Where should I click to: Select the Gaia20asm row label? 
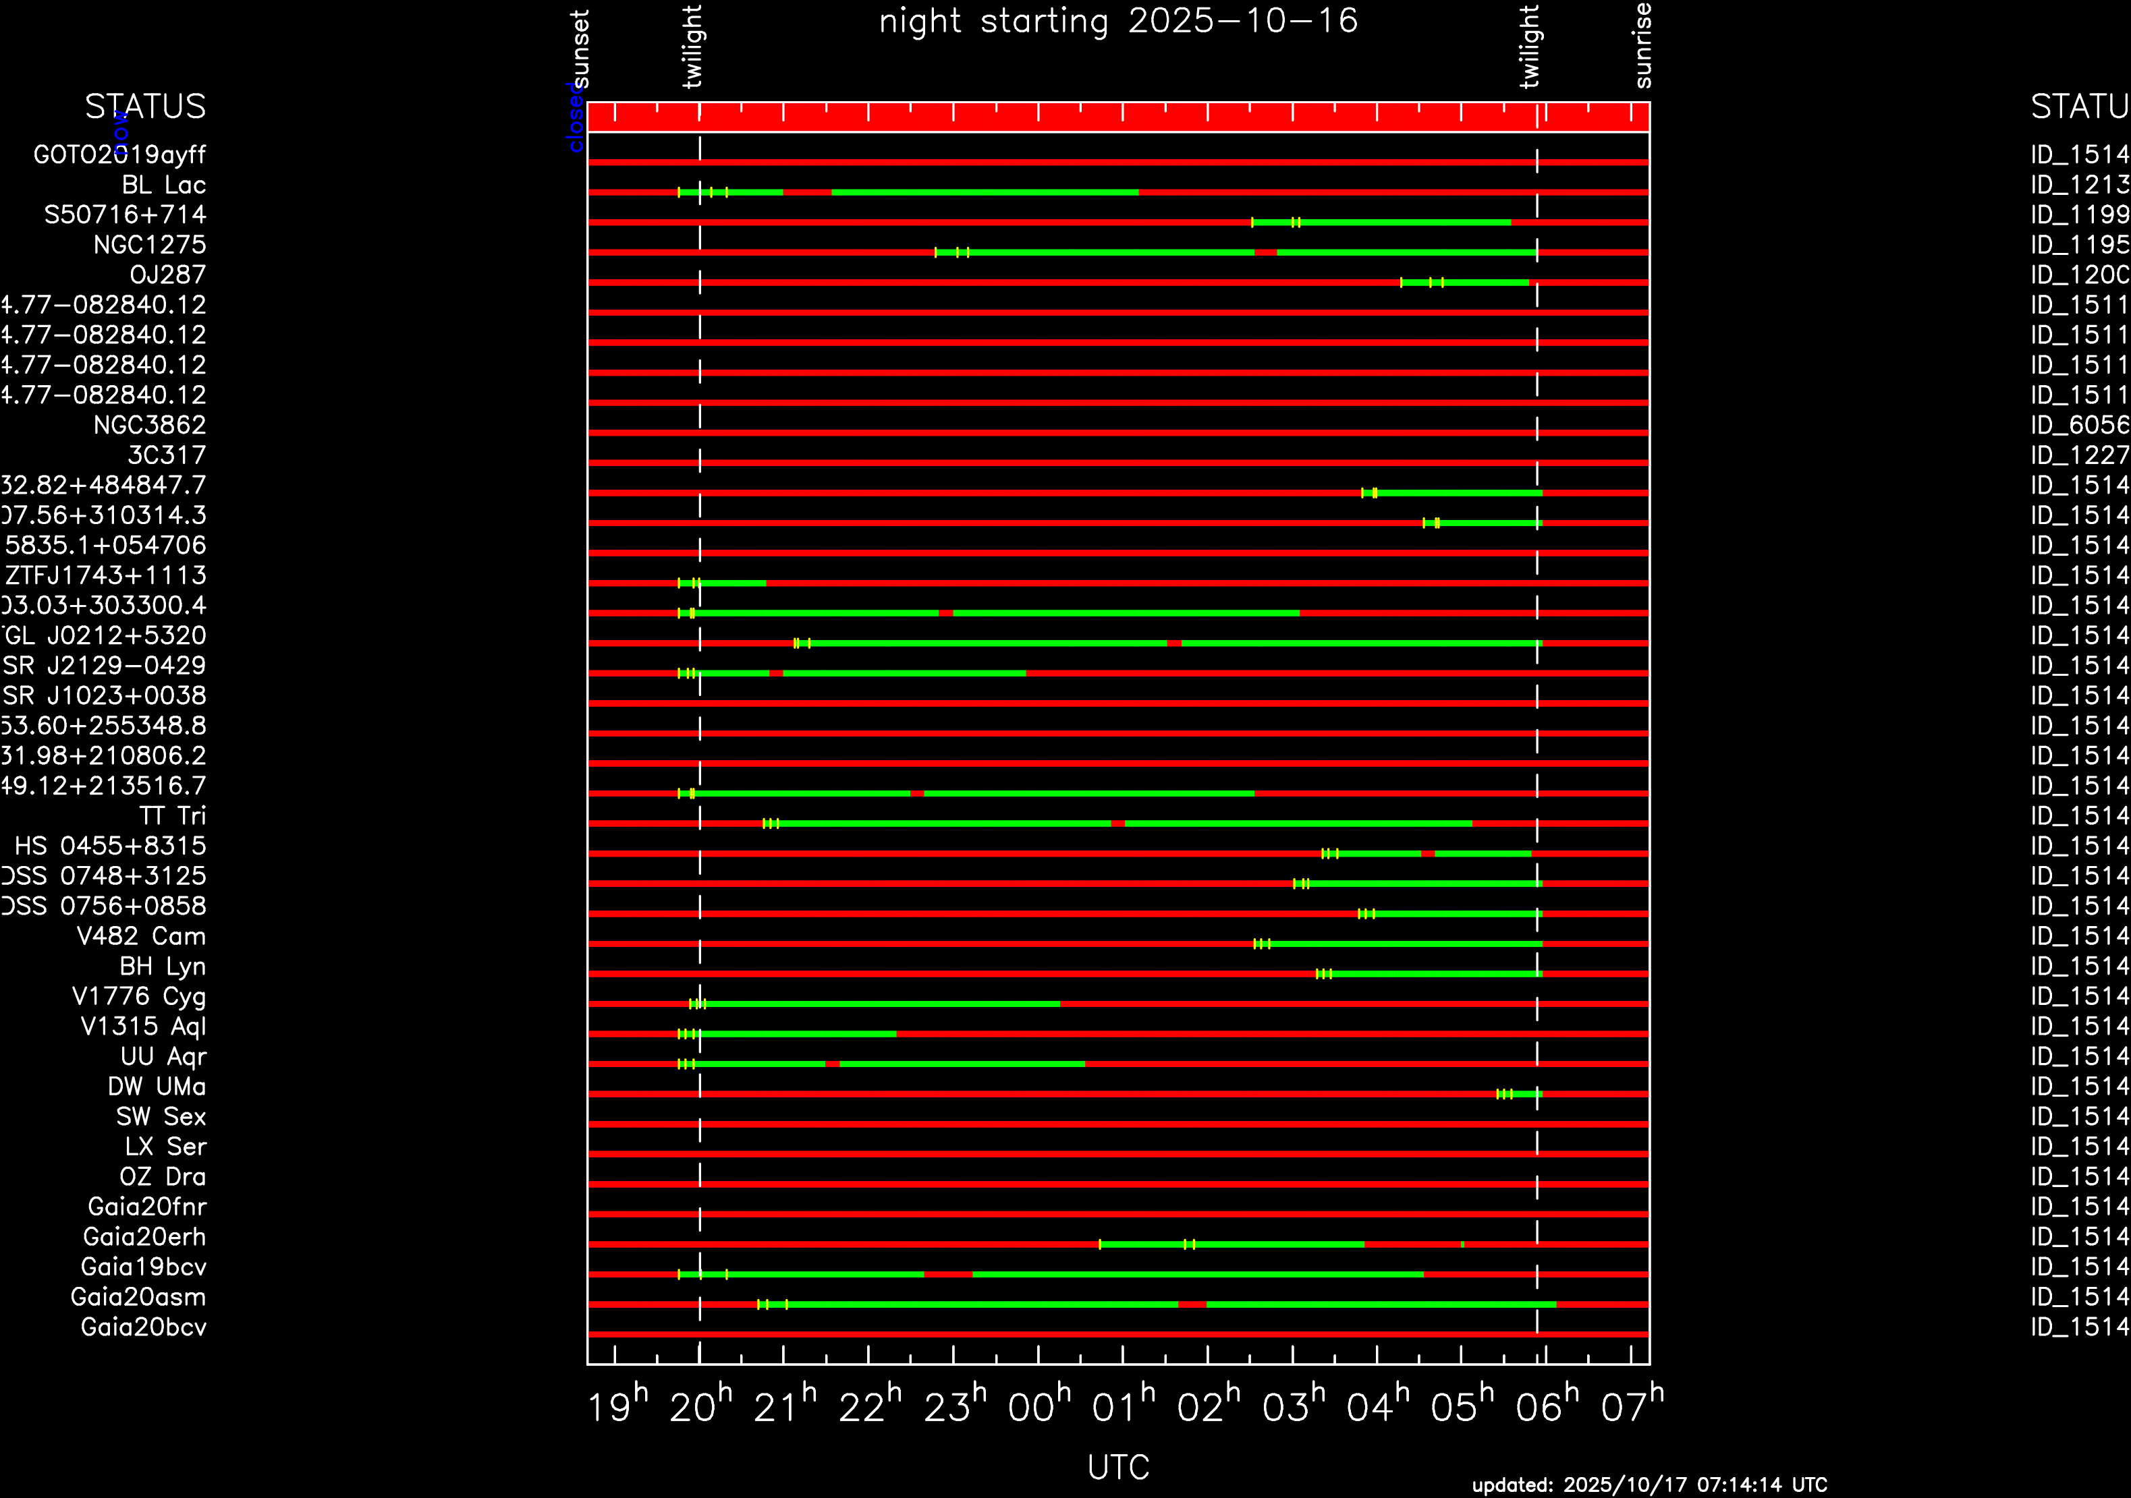pyautogui.click(x=138, y=1297)
